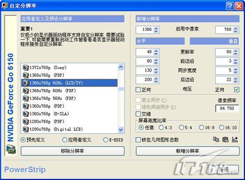This screenshot has width=245, height=180.
Task: Click the resolution list scroll up arrow
Action: coord(121,67)
